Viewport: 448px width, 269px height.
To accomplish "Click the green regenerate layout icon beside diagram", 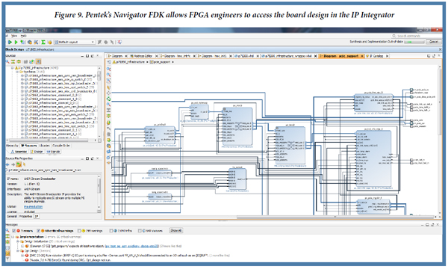I will [x=108, y=99].
